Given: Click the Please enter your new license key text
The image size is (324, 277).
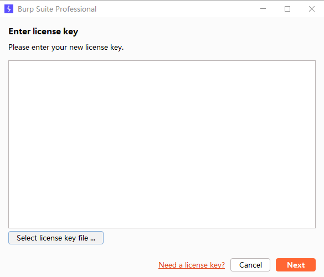Looking at the screenshot, I should (x=66, y=47).
